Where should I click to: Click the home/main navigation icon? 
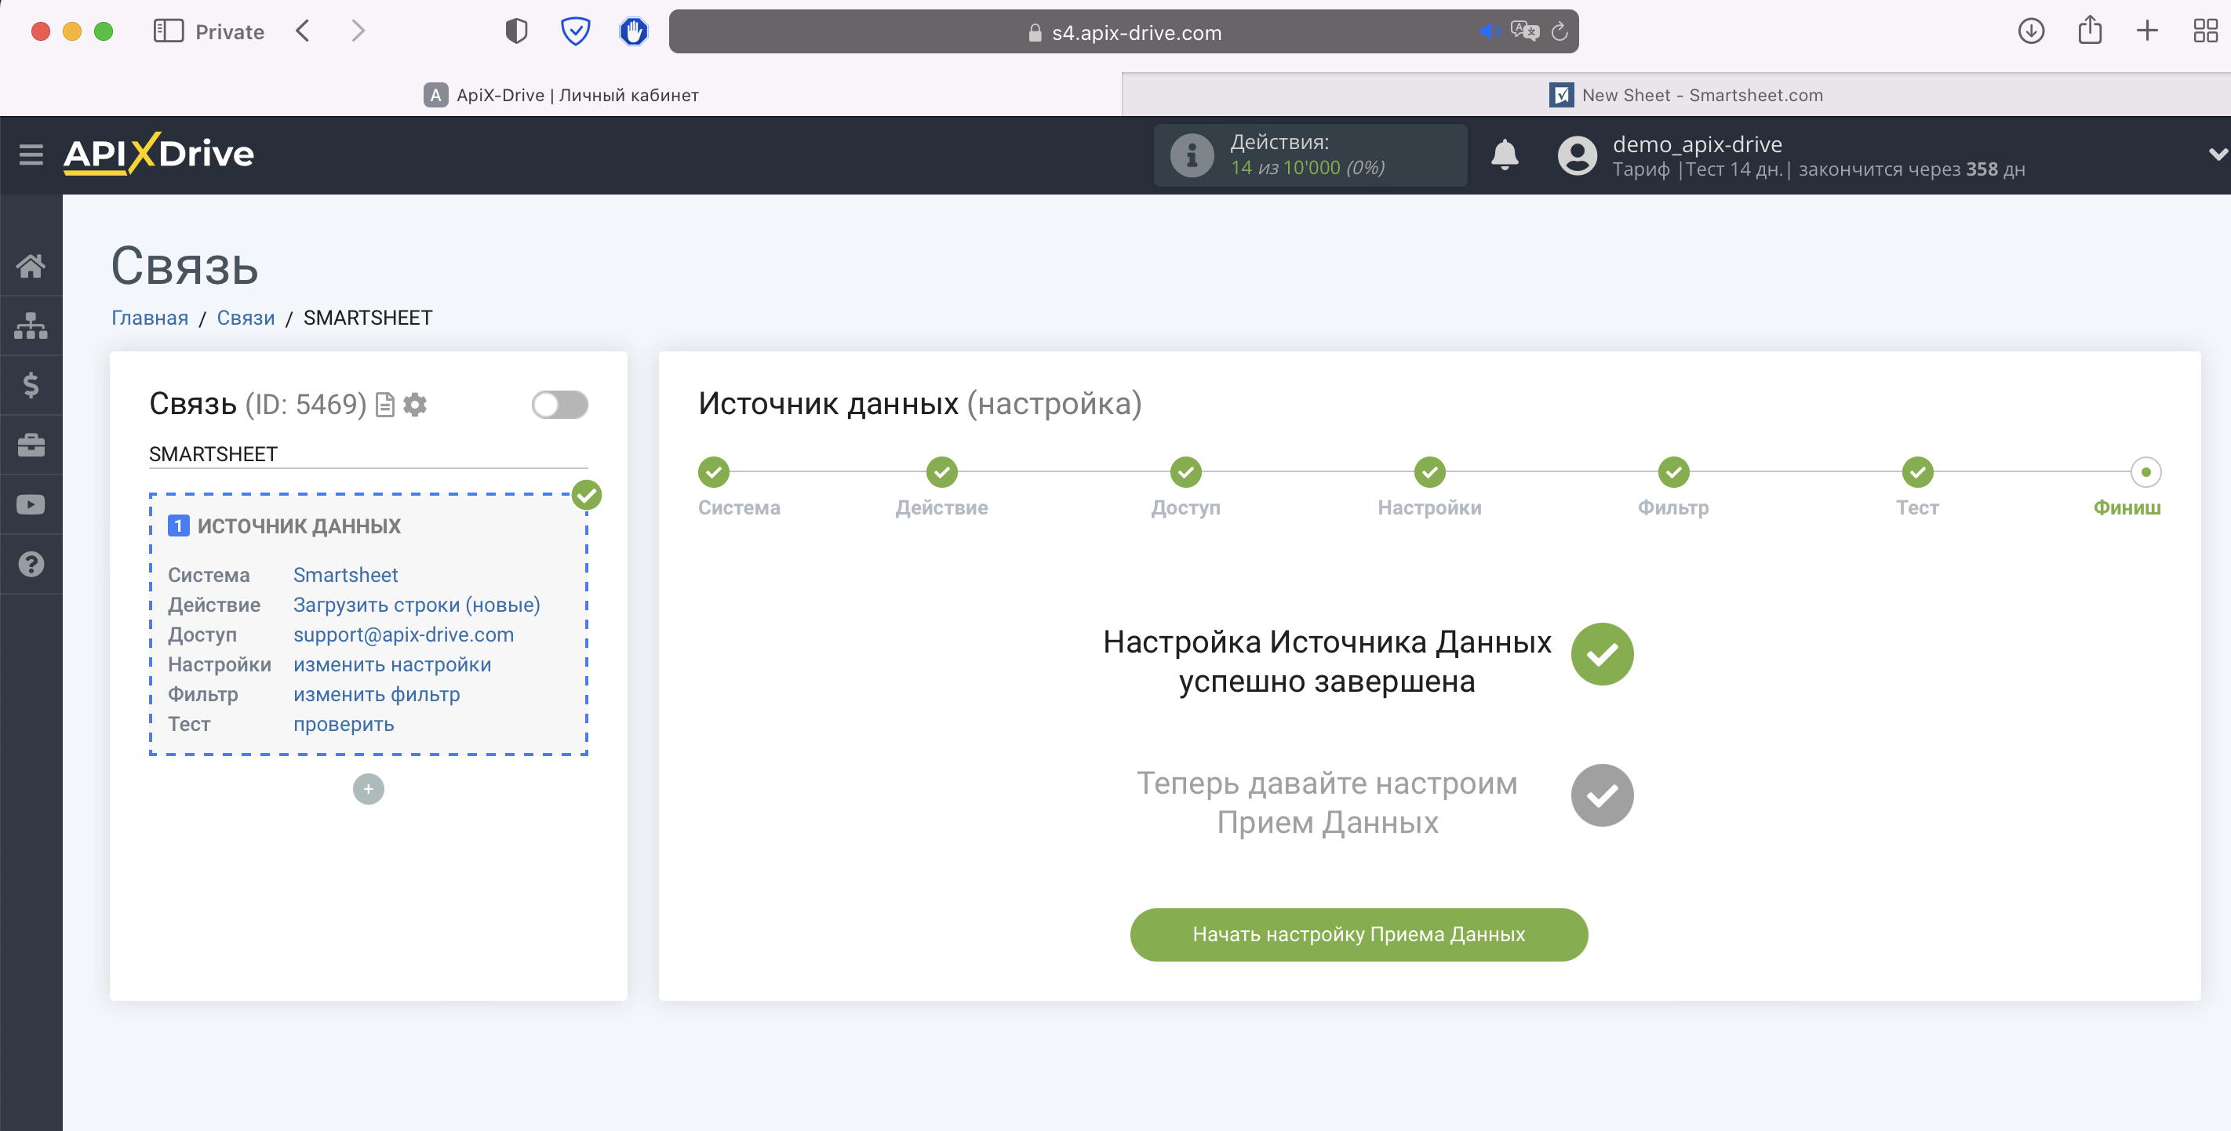31,264
